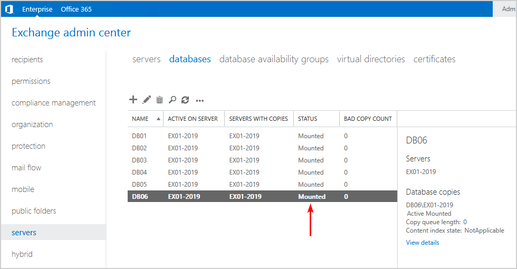Edit the selected database with pencil icon

coord(147,100)
